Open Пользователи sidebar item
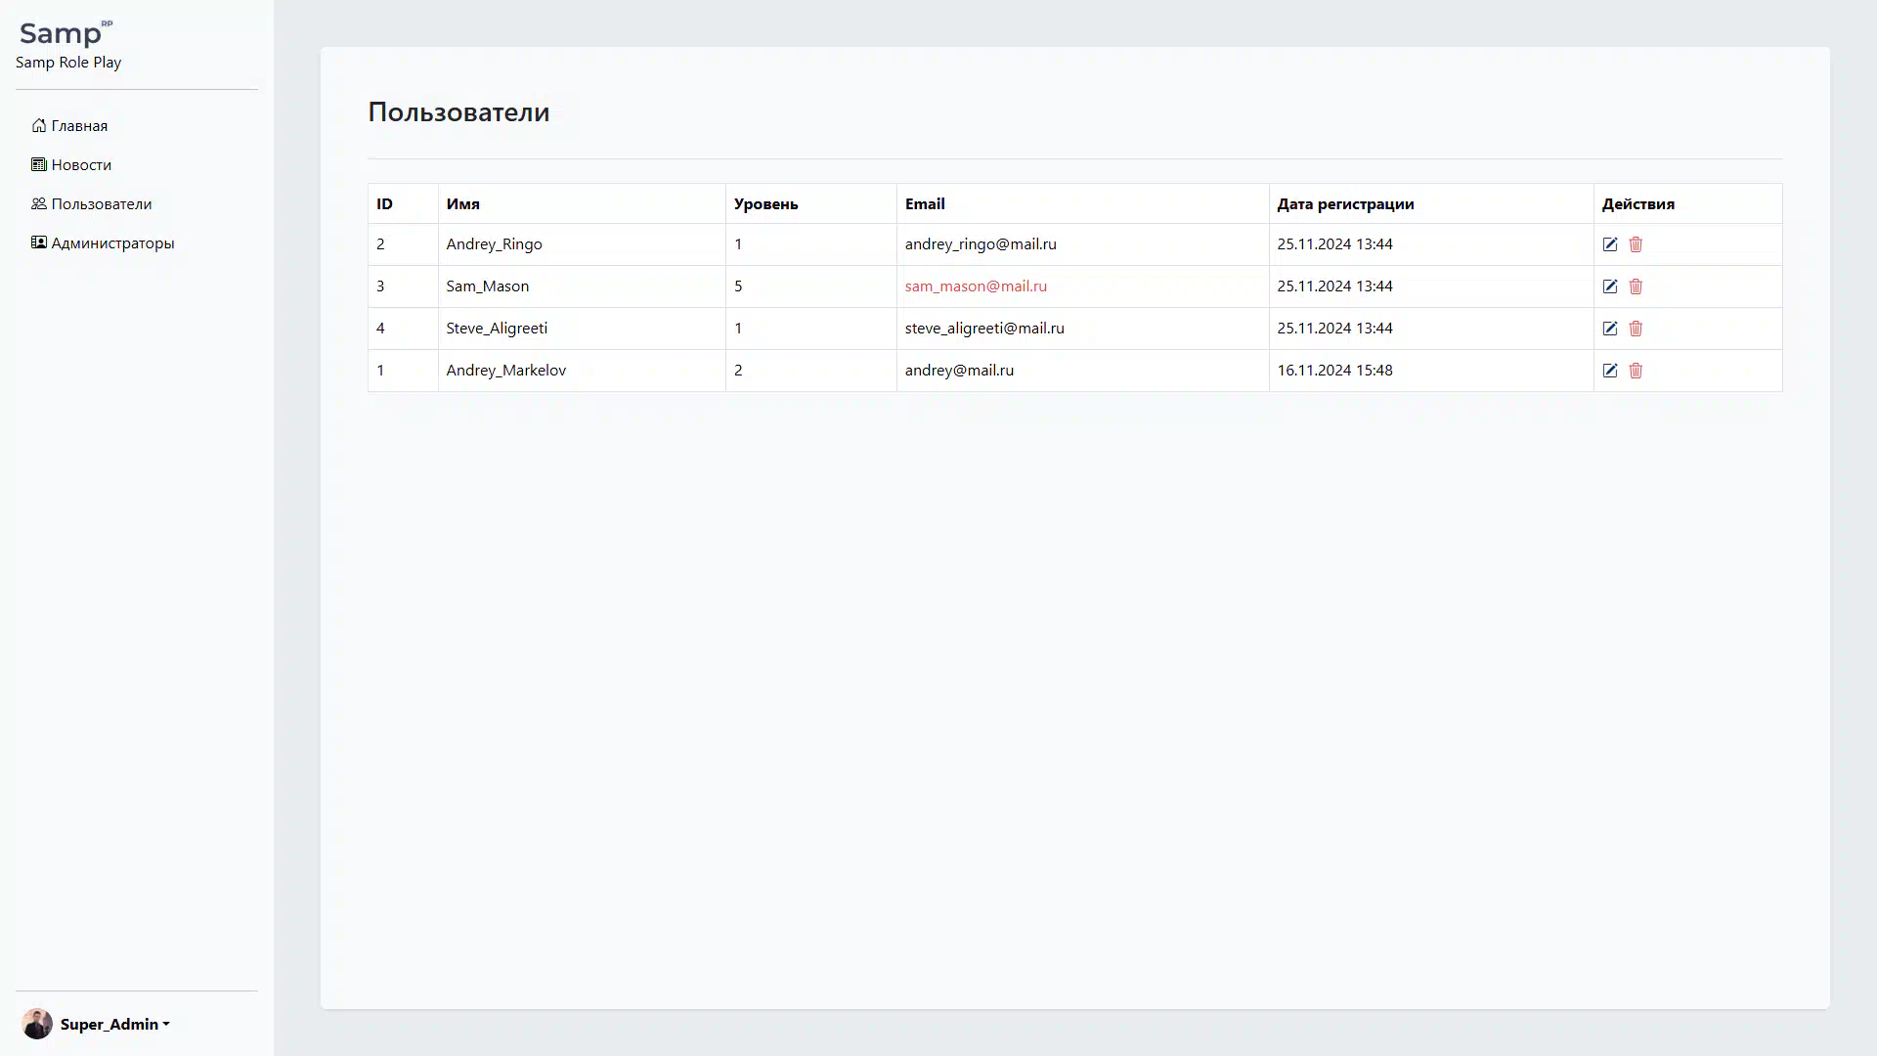 pyautogui.click(x=101, y=204)
